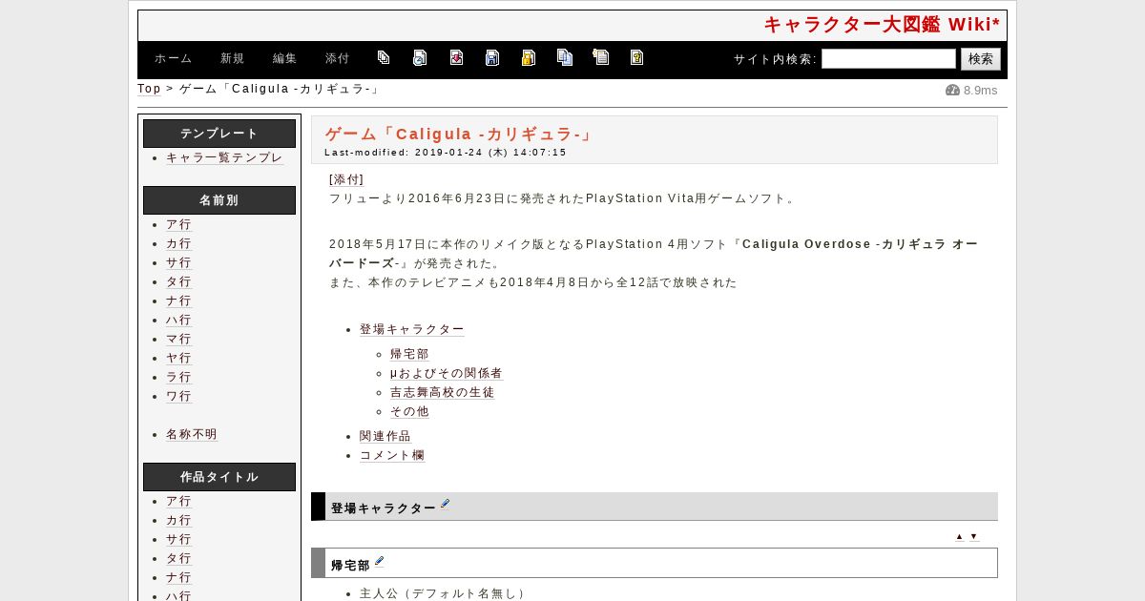Screen dimensions: 1145x601
Task: Click the red down-arrow page icon
Action: click(456, 57)
